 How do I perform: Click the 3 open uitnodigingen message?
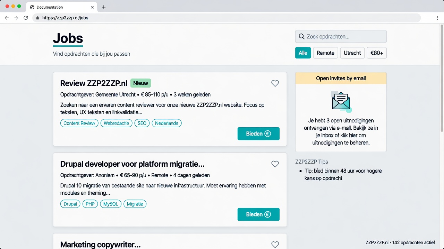click(341, 132)
